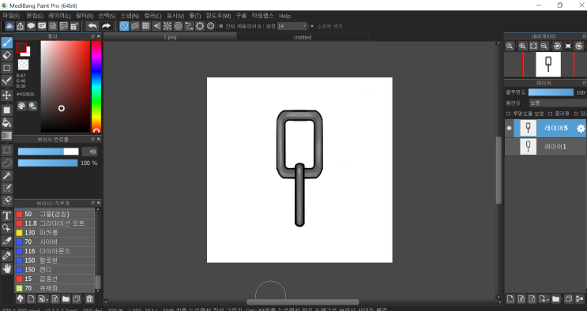
Task: Click the rainbow hue bar
Action: pos(96,87)
